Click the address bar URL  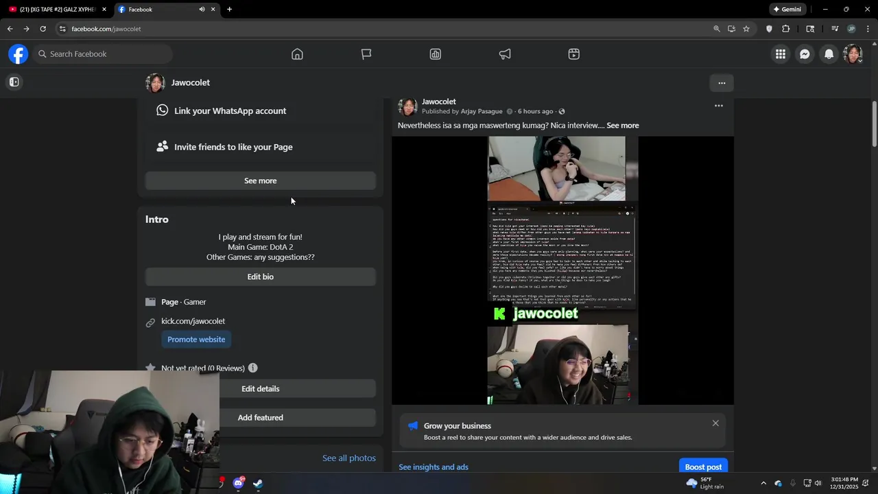[106, 29]
